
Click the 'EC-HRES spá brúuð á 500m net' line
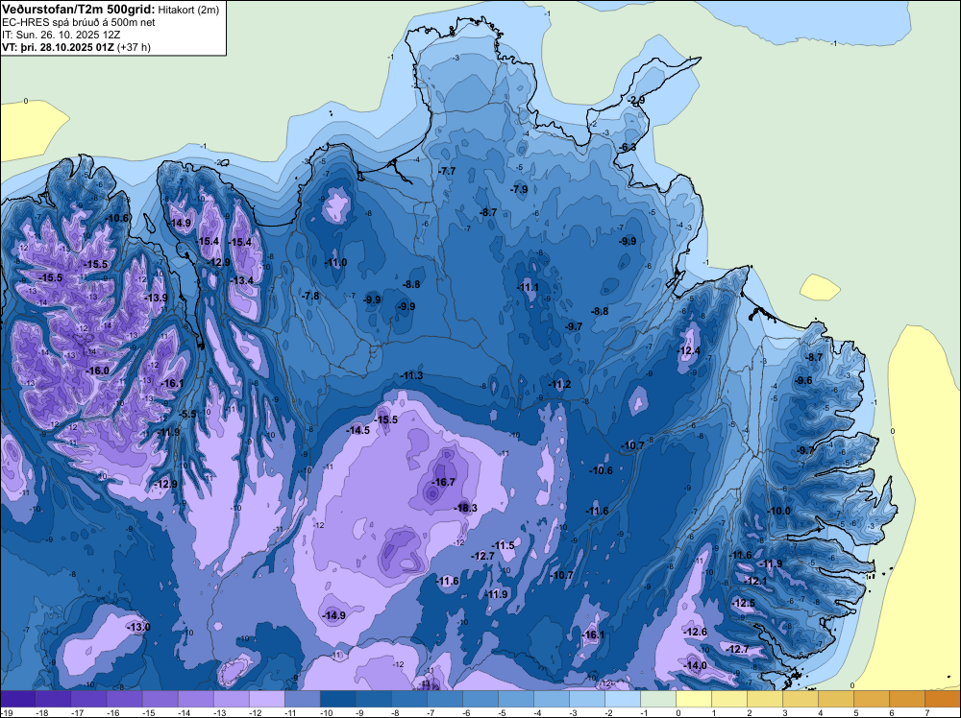(79, 23)
